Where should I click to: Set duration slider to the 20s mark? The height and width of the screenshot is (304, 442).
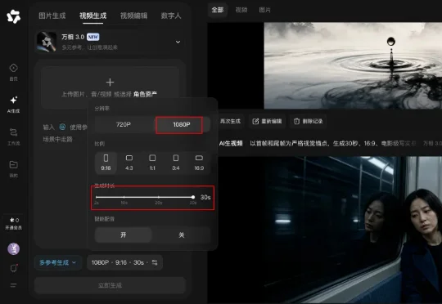tap(159, 197)
